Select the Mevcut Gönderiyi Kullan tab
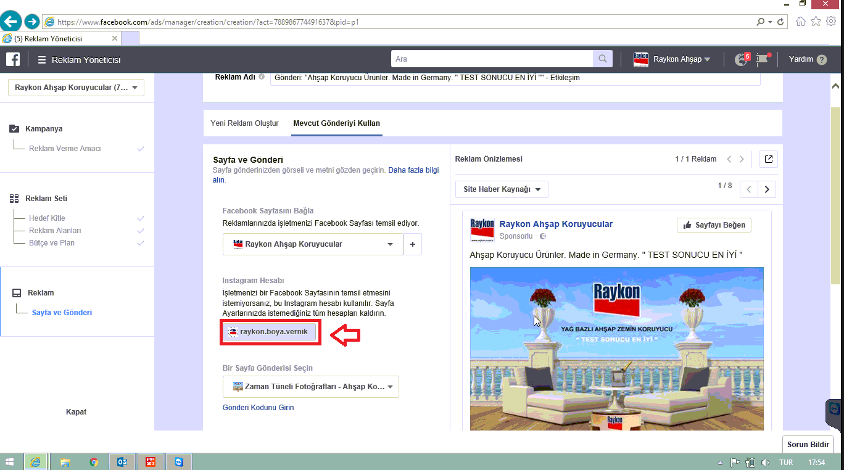Screen dimensions: 844x470 pyautogui.click(x=336, y=123)
